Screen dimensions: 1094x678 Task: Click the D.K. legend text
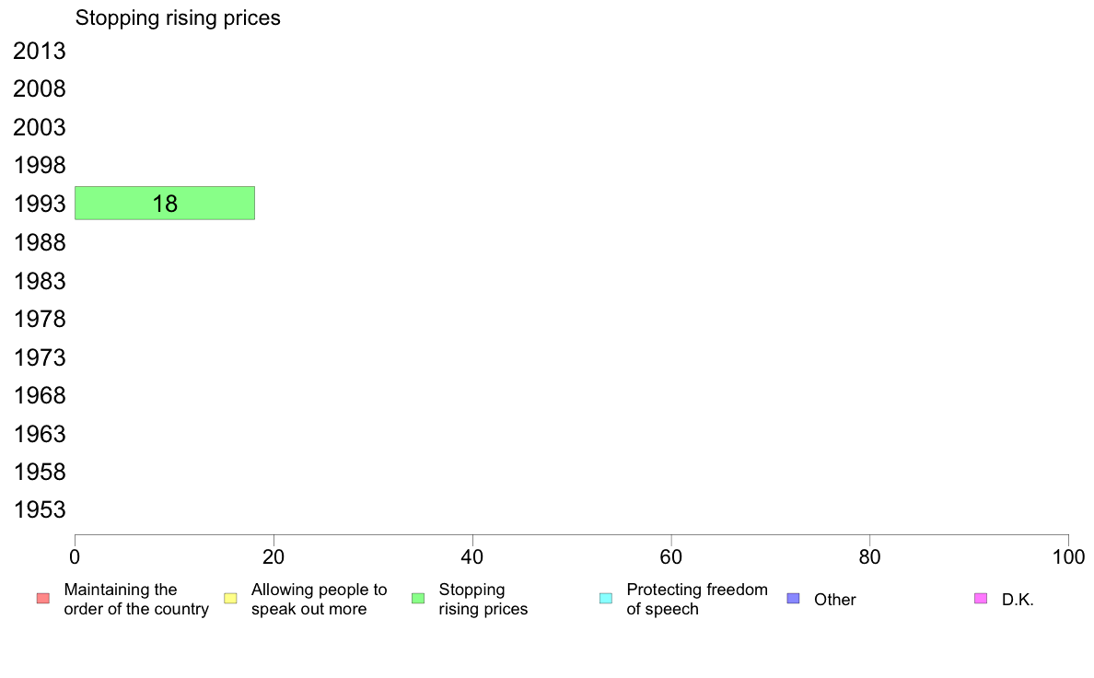(x=1018, y=600)
